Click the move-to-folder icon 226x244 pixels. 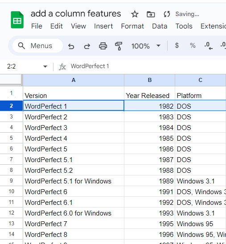[x=151, y=14]
